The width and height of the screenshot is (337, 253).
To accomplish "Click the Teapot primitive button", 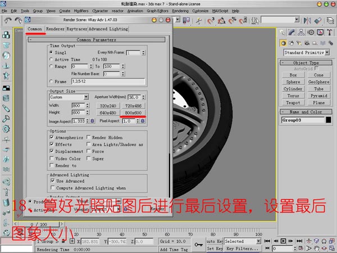I will [x=293, y=103].
